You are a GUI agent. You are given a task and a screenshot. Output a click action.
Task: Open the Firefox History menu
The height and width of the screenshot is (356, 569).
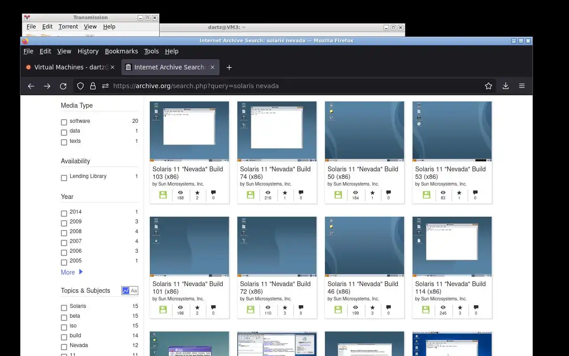[x=88, y=51]
